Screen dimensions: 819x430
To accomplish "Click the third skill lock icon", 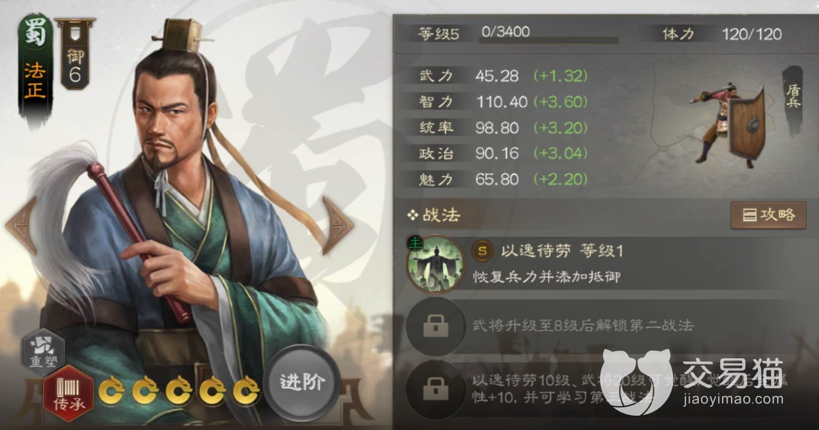I will (436, 389).
